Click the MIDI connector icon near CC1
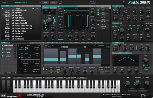The width and height of the screenshot is (153, 98). (x=143, y=95)
